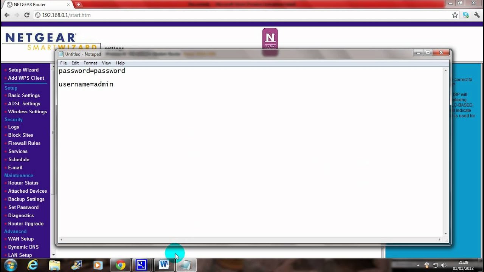This screenshot has height=272, width=484.
Task: Click the password=password line in Notepad
Action: [x=92, y=71]
